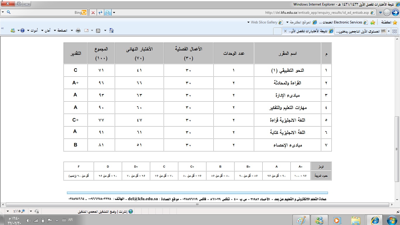This screenshot has width=400, height=225.
Task: Click the B grade for مبادىء الإحصاء
Action: pyautogui.click(x=76, y=145)
